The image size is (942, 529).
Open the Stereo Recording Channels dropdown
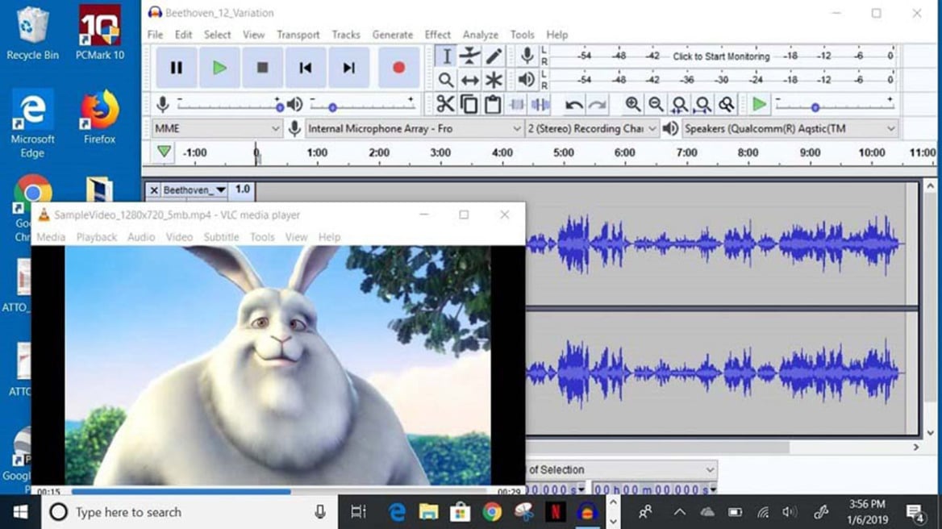pyautogui.click(x=592, y=128)
